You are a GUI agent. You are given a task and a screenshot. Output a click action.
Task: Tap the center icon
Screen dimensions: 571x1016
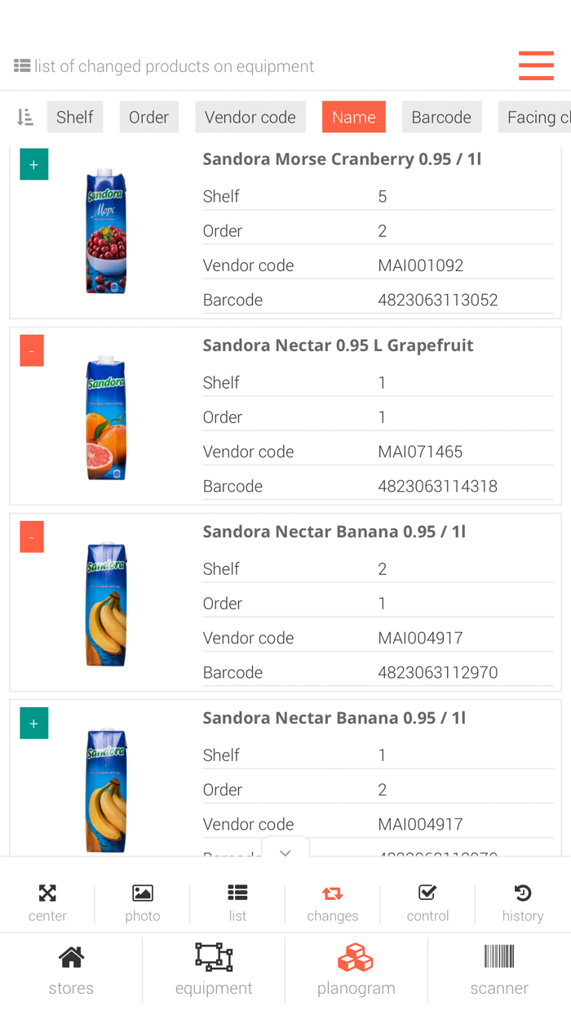[47, 893]
